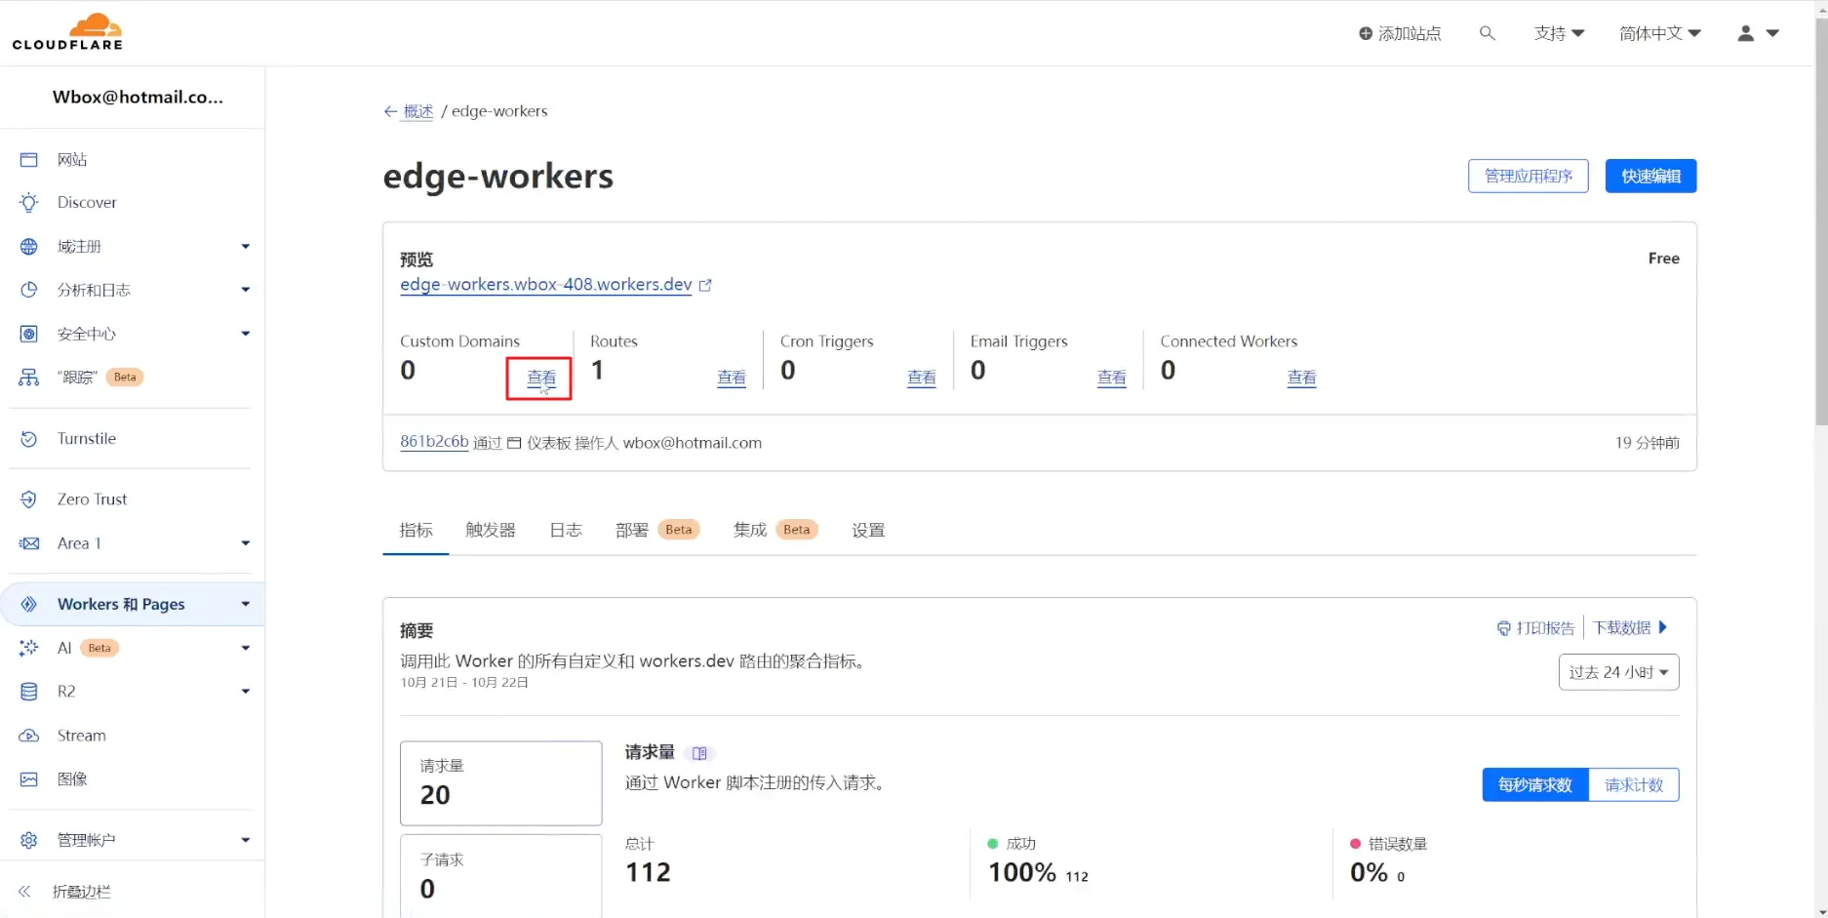Go back to 概述 breadcrumb link
The height and width of the screenshot is (918, 1828).
(x=418, y=111)
